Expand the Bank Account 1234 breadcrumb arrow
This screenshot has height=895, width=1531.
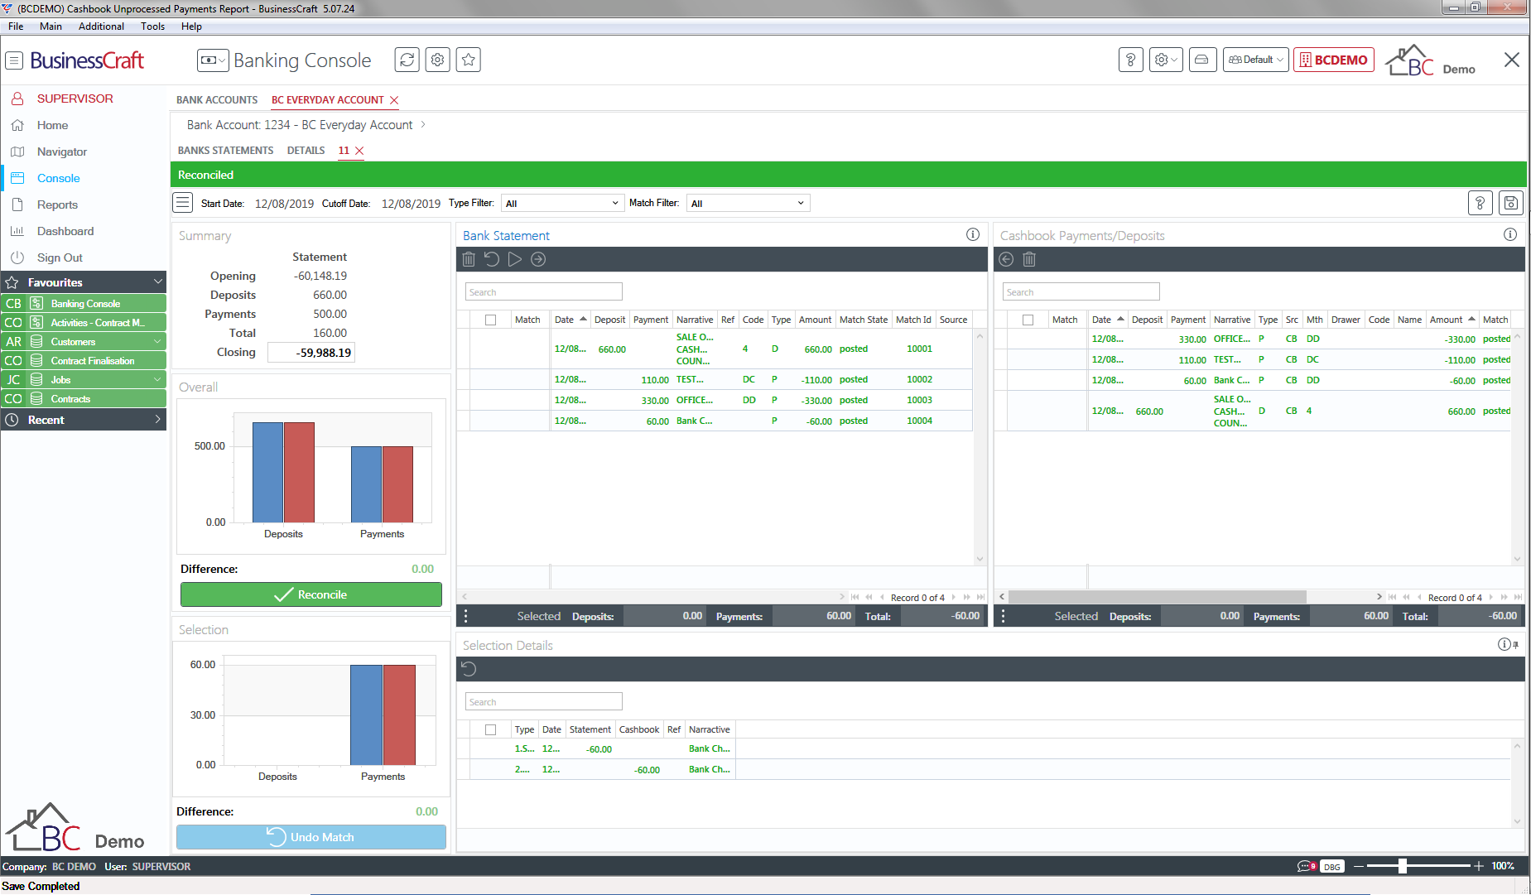pyautogui.click(x=423, y=124)
